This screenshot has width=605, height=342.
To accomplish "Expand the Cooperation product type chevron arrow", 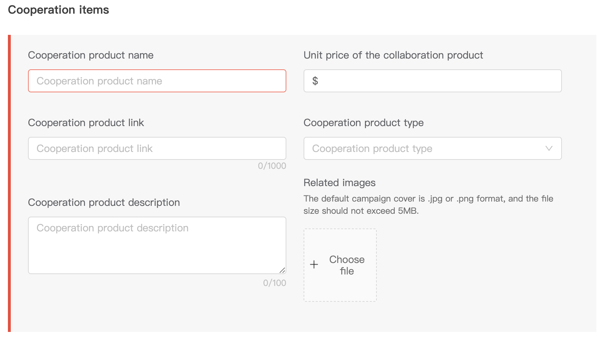I will (549, 148).
